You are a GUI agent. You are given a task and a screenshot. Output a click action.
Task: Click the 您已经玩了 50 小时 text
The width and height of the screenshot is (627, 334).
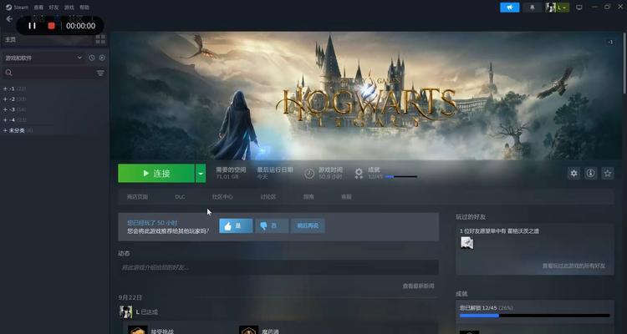tap(152, 223)
